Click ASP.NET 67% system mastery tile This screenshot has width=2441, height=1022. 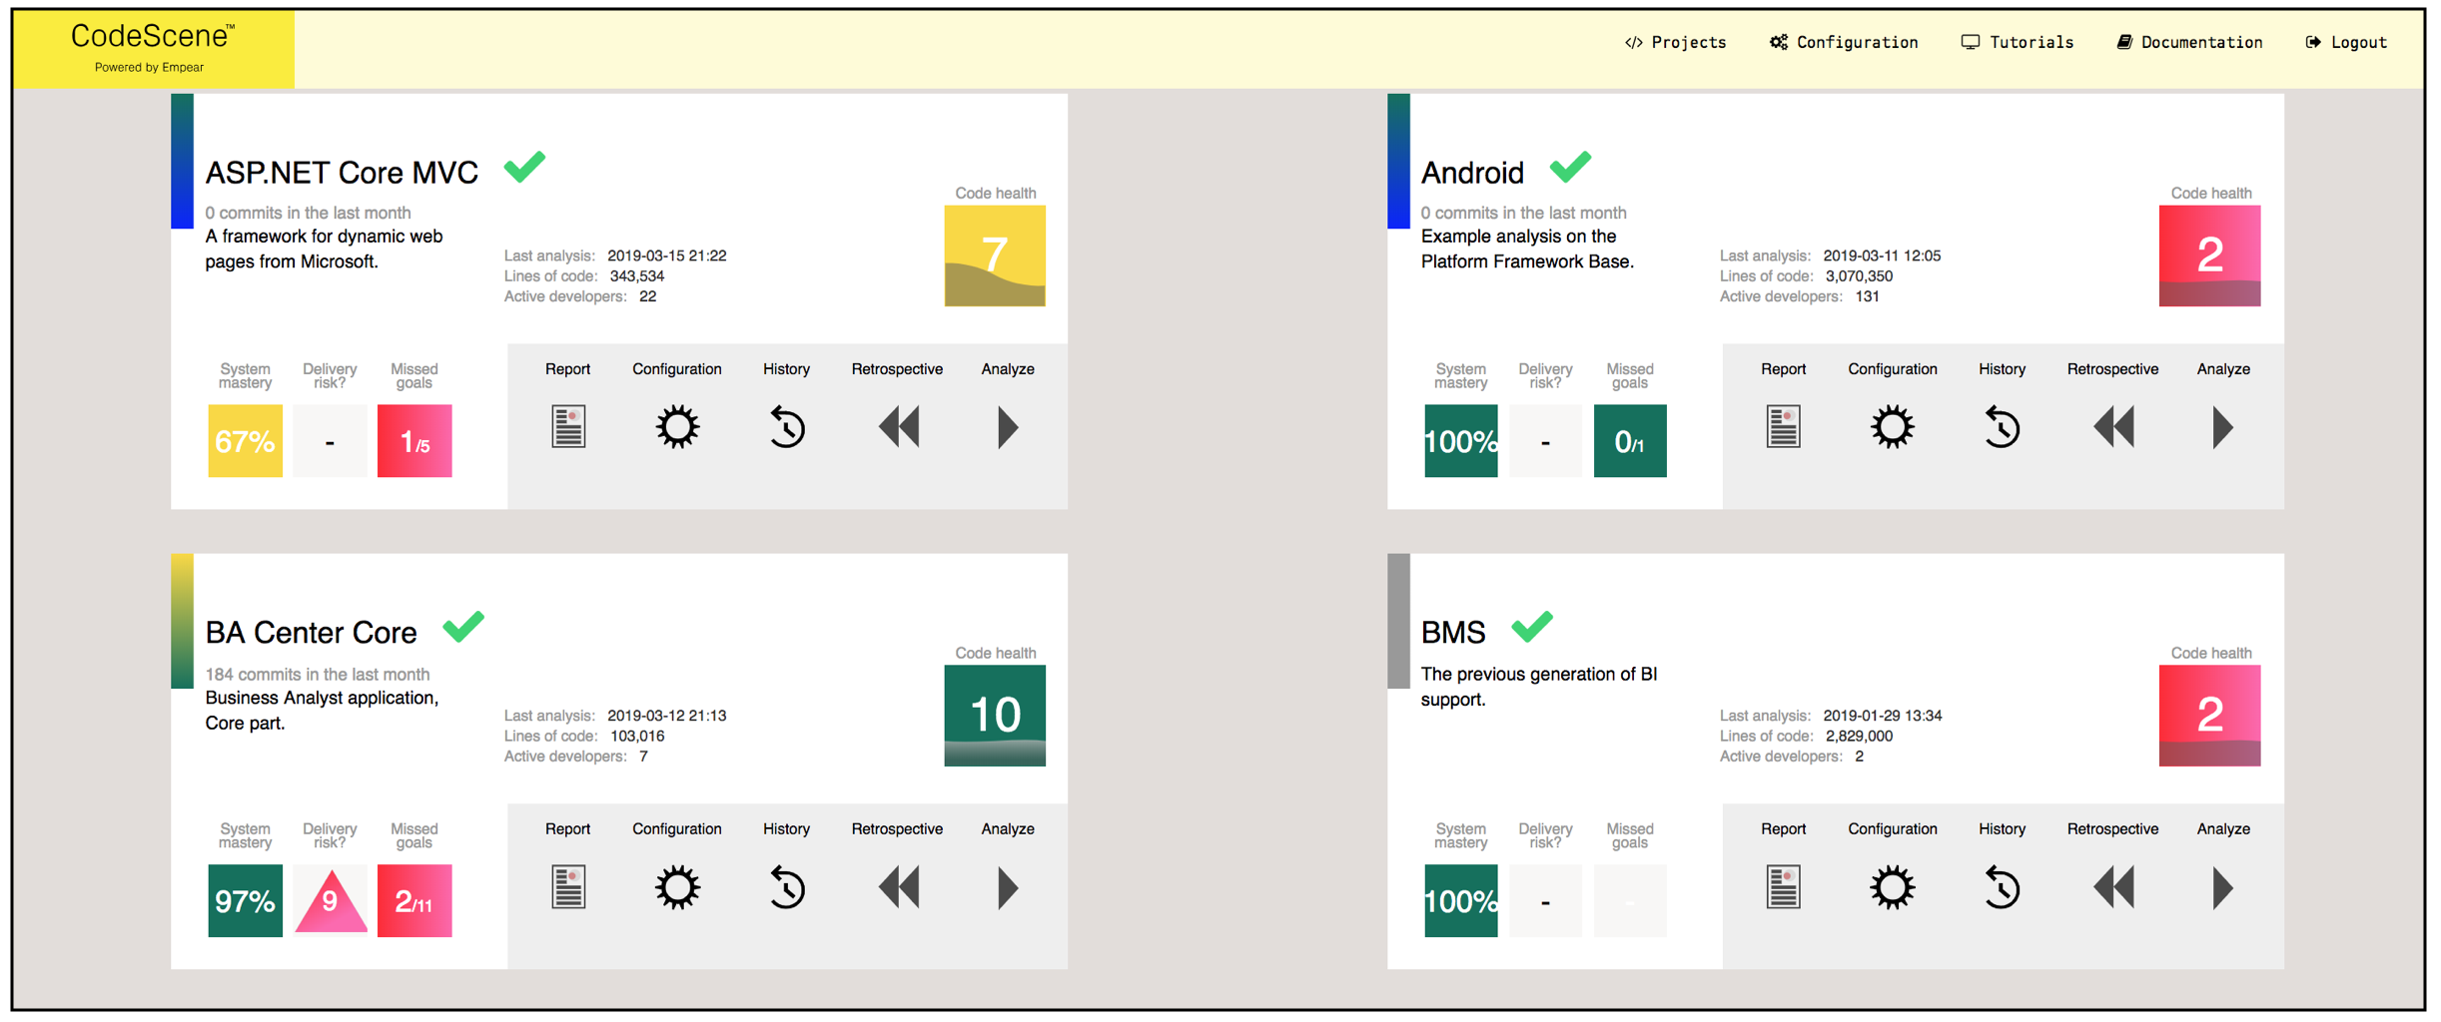point(245,440)
